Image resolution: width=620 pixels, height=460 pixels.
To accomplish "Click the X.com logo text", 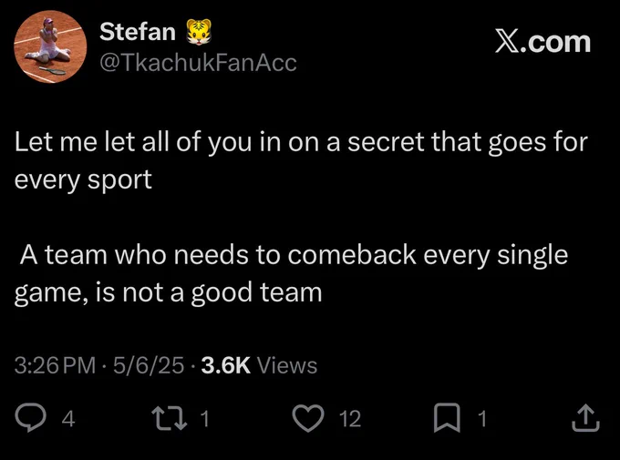I will pos(542,42).
